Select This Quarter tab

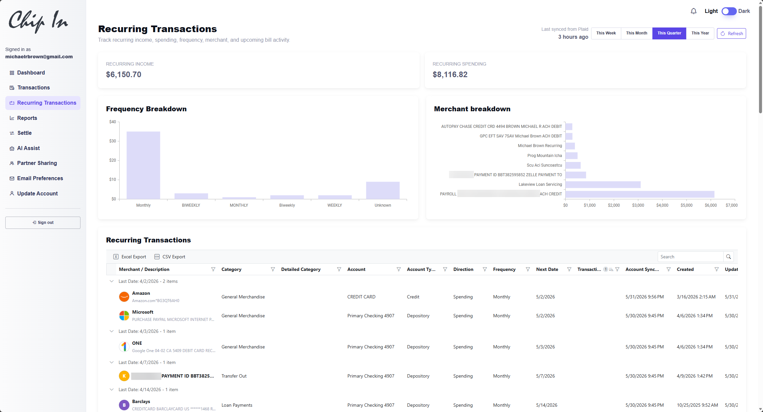[x=669, y=33]
